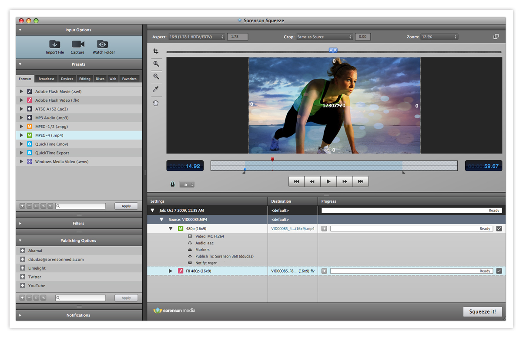
Task: Select the Hand pan tool
Action: click(156, 103)
